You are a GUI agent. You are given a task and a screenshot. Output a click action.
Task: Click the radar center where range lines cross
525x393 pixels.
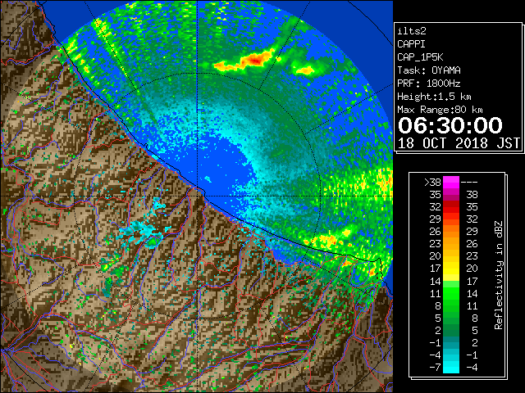click(x=198, y=196)
